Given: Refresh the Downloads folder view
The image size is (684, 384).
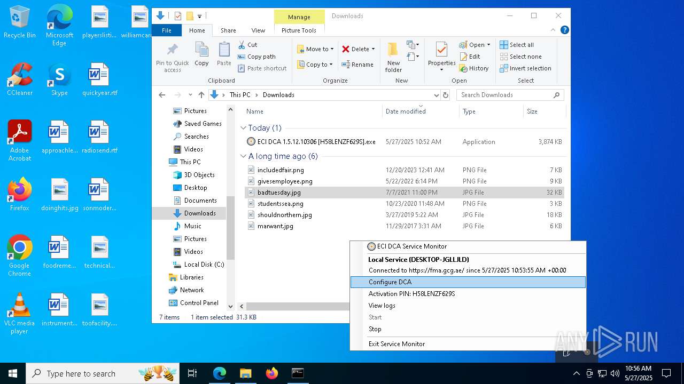Looking at the screenshot, I should [x=446, y=95].
